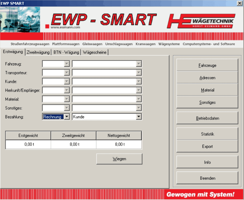Expand the Fahrzeug code dropdown
Viewport: 244px width, 200px height.
(67, 64)
